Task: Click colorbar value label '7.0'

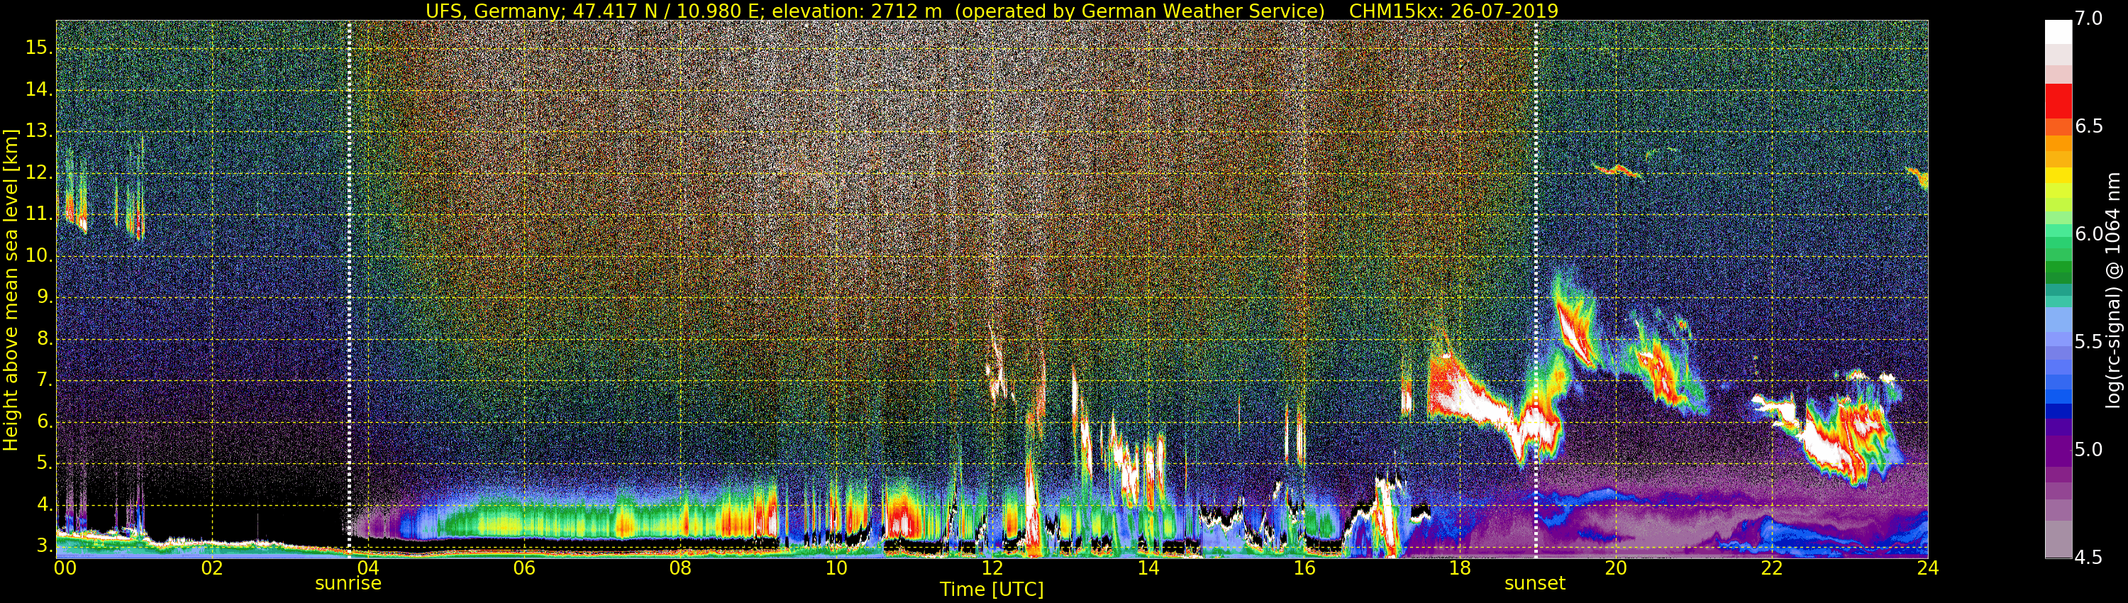Action: (2089, 18)
